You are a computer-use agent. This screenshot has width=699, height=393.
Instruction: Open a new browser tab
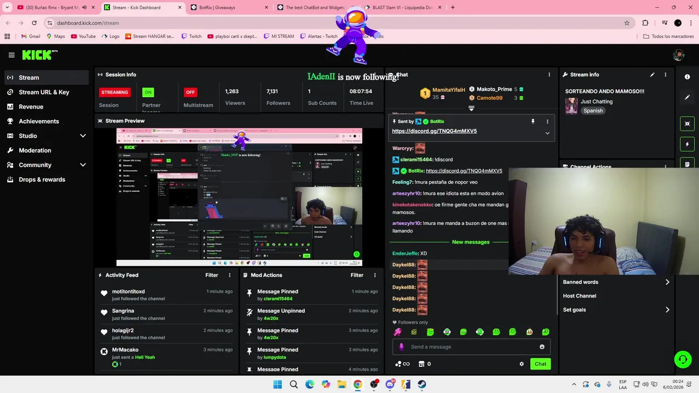[452, 8]
